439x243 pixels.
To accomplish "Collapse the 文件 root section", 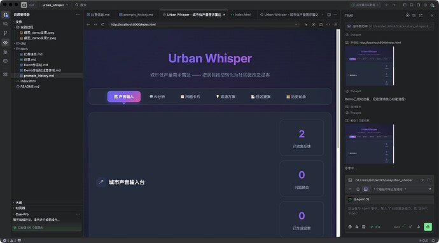I will tap(18, 22).
